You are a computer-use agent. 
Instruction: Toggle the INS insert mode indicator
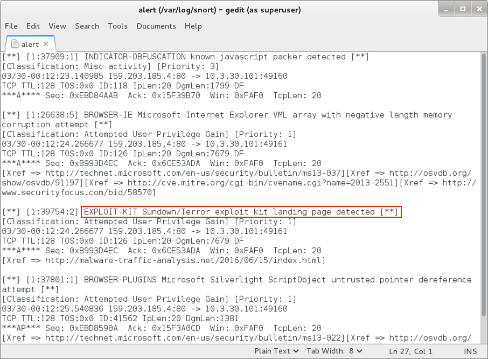click(x=470, y=351)
